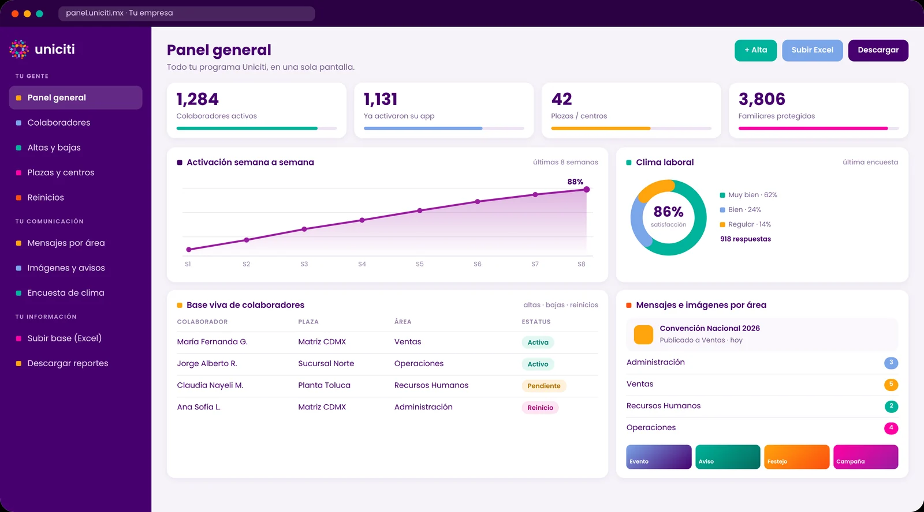The height and width of the screenshot is (512, 924).
Task: Open Recursos Humanos in the messages area list
Action: 762,406
